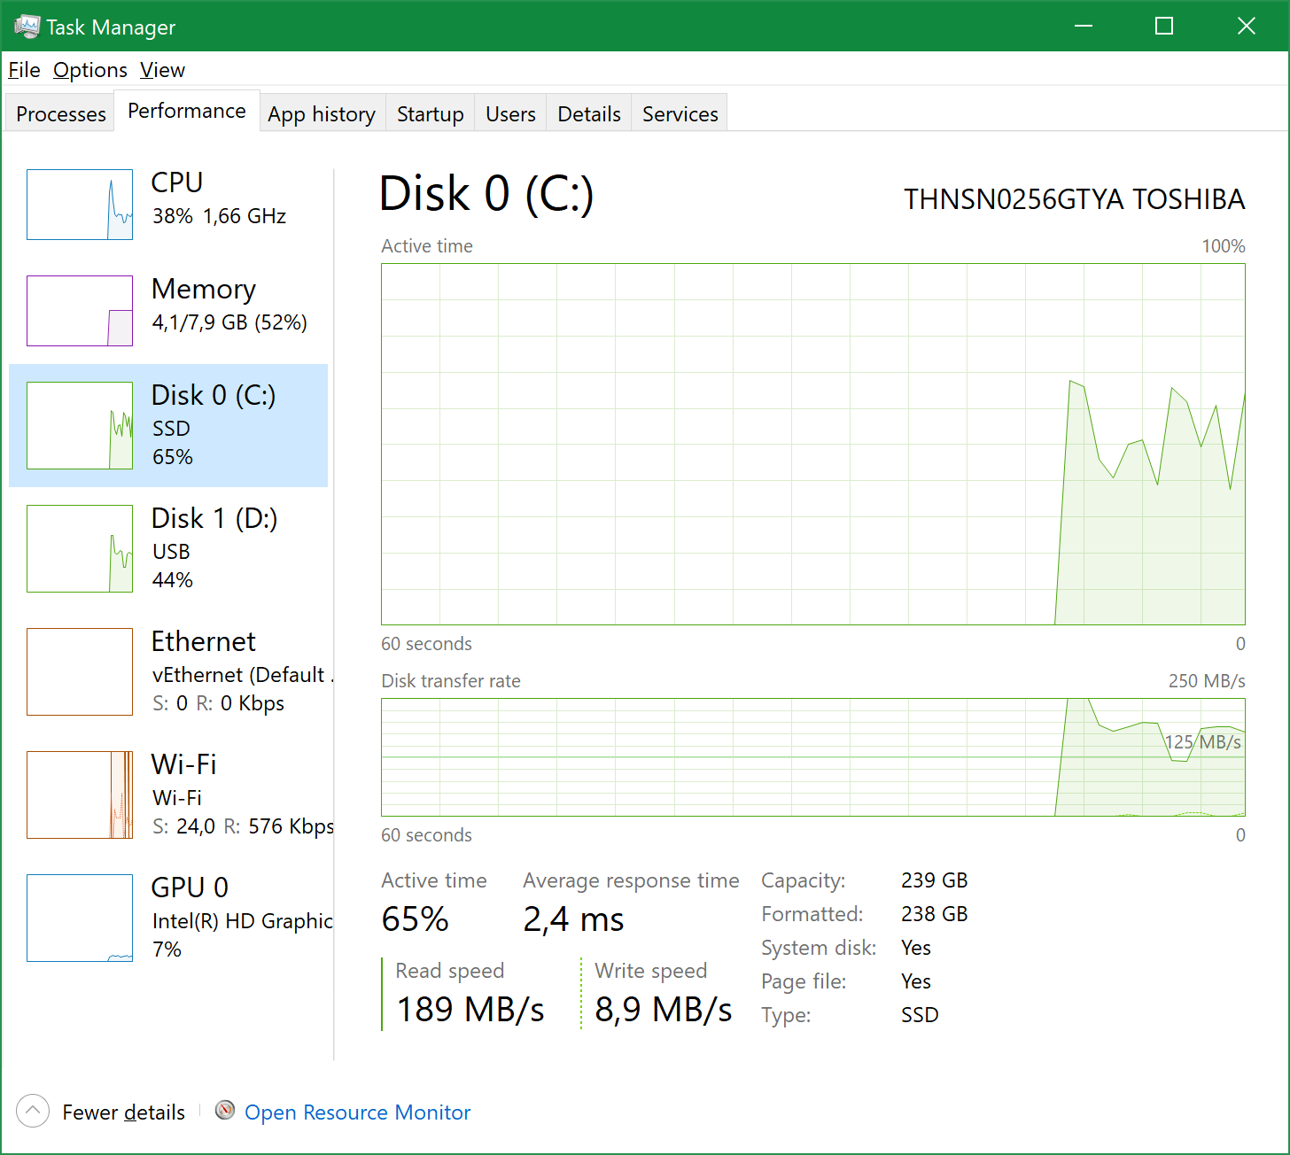Screen dimensions: 1290x1155
Task: Switch to the Processes tab
Action: 60,114
